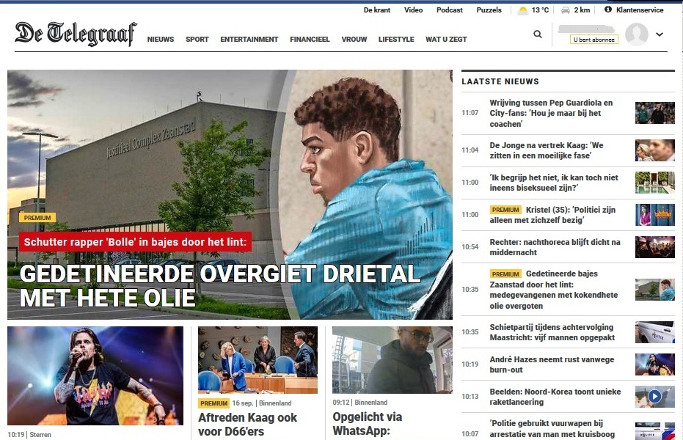Open 'Schietpartij tijdens achtervolging Maastricht' article
This screenshot has width=683, height=440.
552,332
